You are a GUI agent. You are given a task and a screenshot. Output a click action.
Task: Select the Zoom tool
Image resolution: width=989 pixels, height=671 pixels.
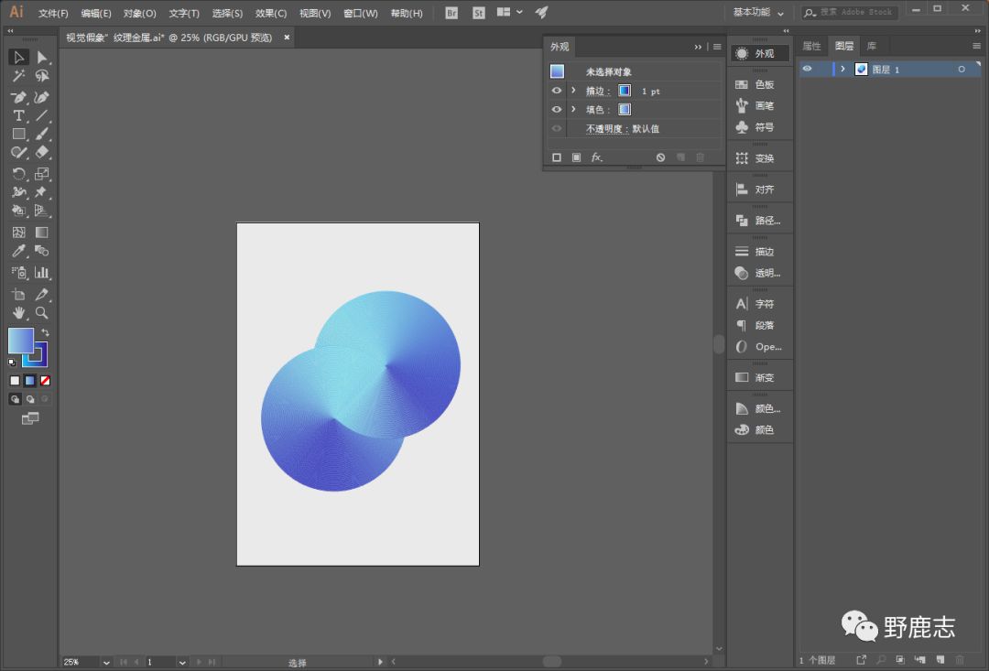[x=41, y=313]
